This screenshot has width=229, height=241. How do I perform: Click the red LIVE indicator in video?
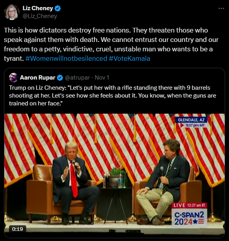[x=179, y=205]
